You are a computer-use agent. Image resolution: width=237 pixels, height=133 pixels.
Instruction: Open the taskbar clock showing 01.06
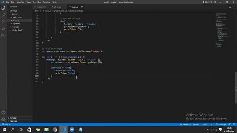pos(229,130)
